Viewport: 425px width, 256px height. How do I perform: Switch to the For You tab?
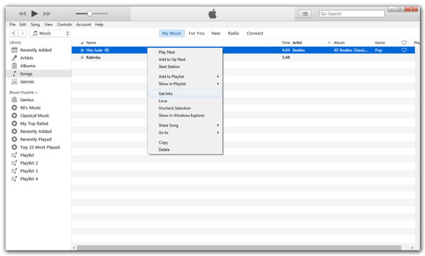click(x=196, y=33)
